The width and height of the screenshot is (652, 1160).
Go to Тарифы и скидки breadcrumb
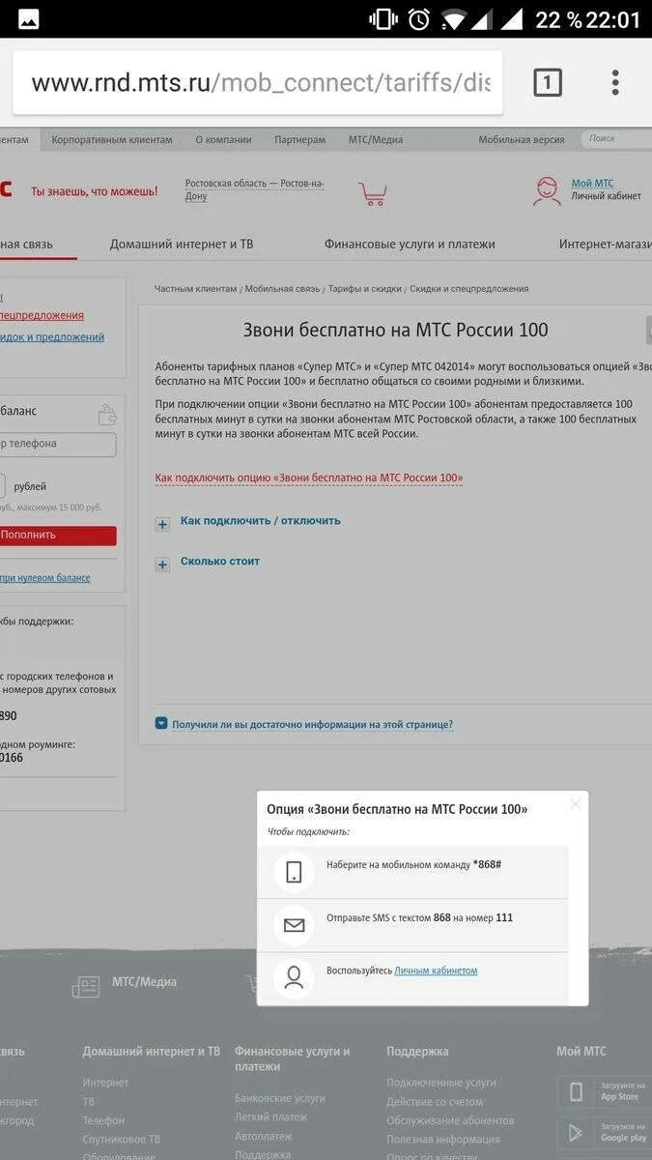[364, 289]
